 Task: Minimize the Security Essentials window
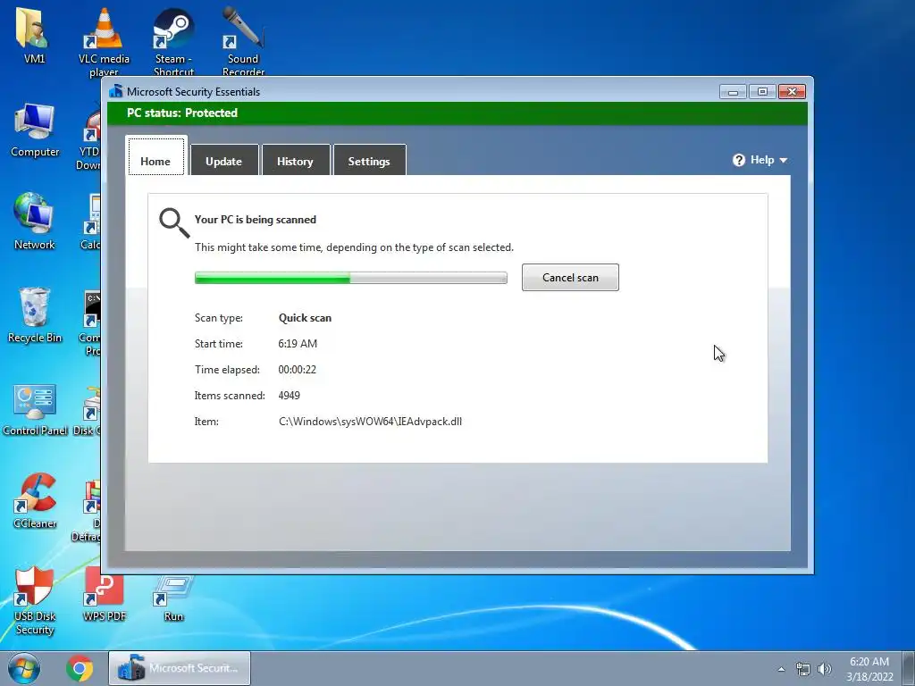tap(733, 92)
